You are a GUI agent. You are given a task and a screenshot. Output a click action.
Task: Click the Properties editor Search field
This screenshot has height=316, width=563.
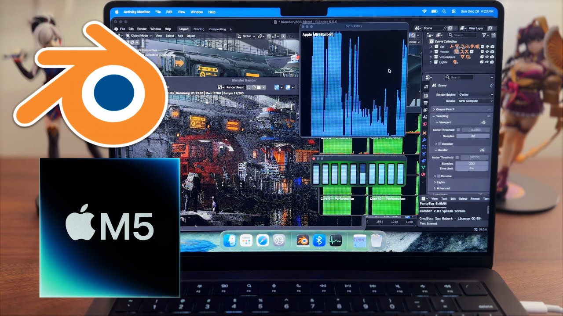(459, 77)
